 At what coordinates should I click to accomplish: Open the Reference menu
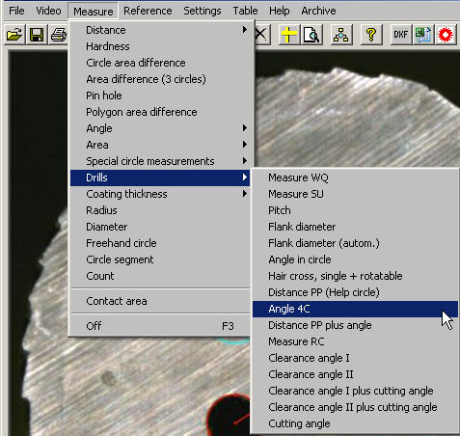pos(148,11)
